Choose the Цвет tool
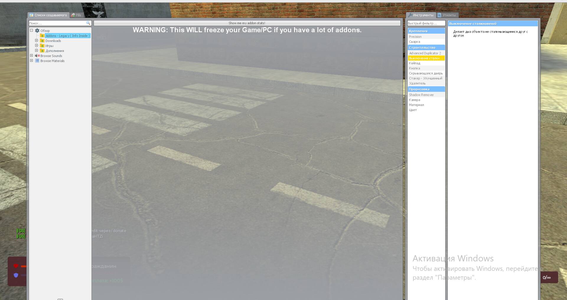567x300 pixels. coord(413,110)
